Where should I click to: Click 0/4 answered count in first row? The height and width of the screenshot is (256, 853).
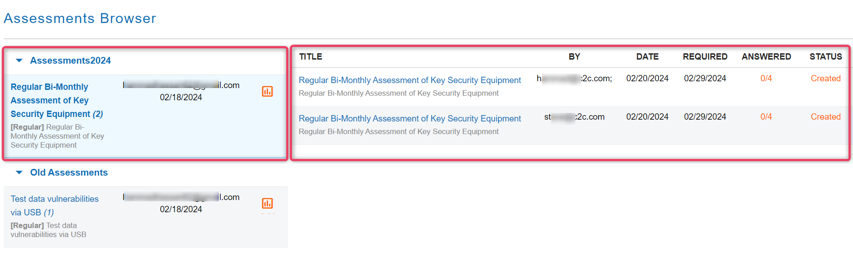pos(766,79)
